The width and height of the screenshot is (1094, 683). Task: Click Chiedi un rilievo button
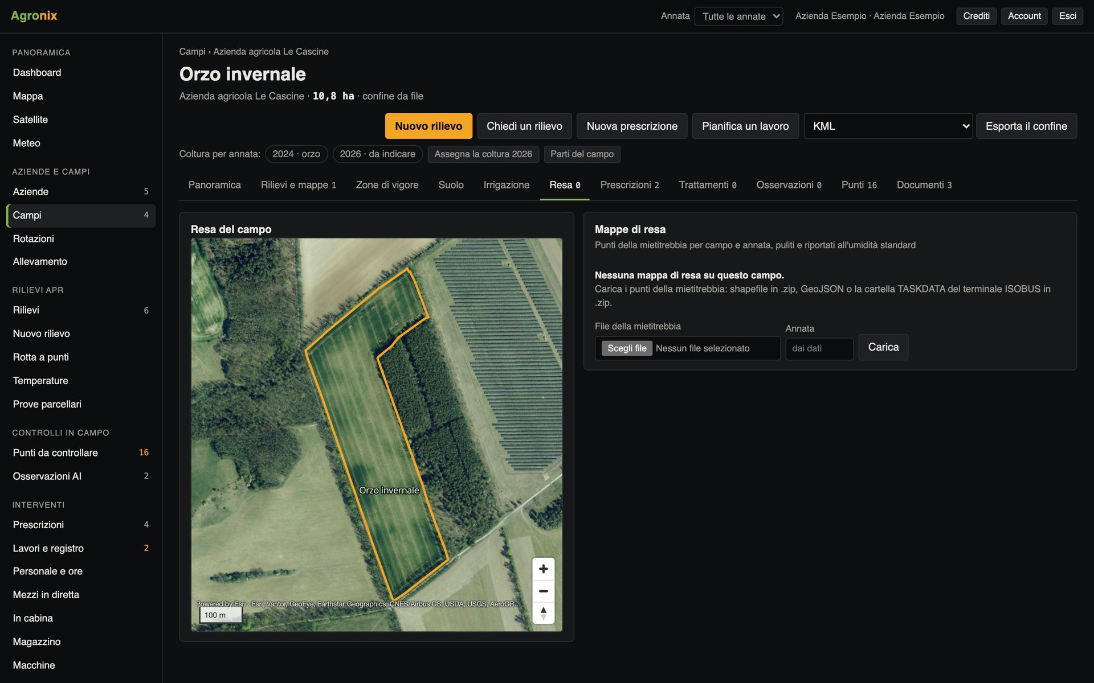(x=524, y=126)
